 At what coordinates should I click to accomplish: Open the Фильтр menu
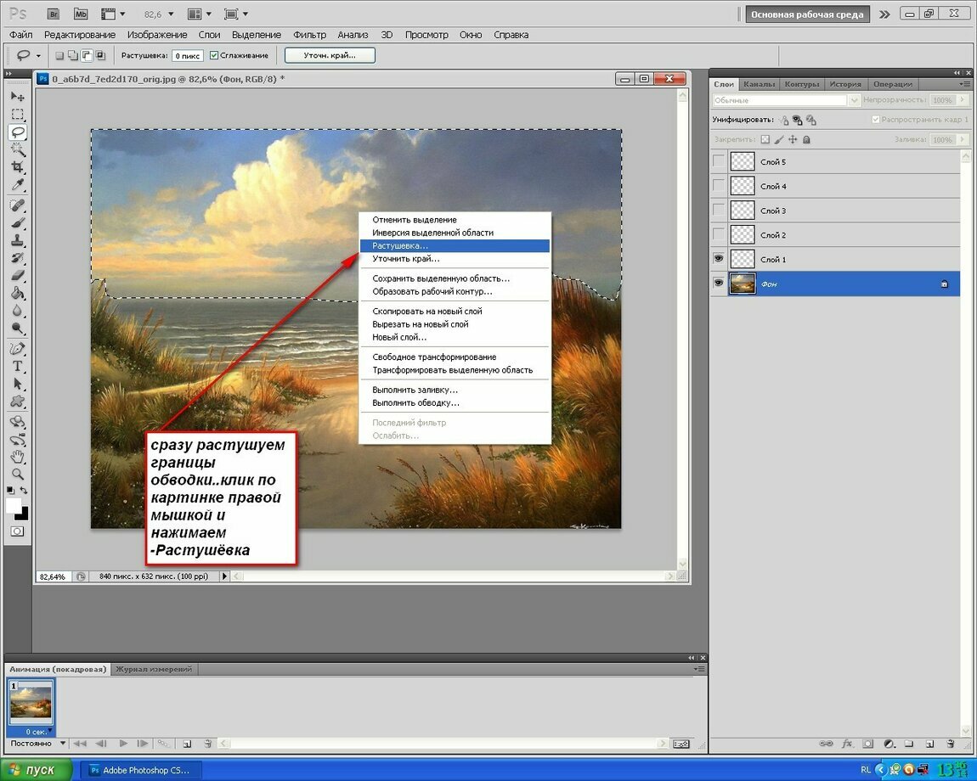tap(310, 35)
